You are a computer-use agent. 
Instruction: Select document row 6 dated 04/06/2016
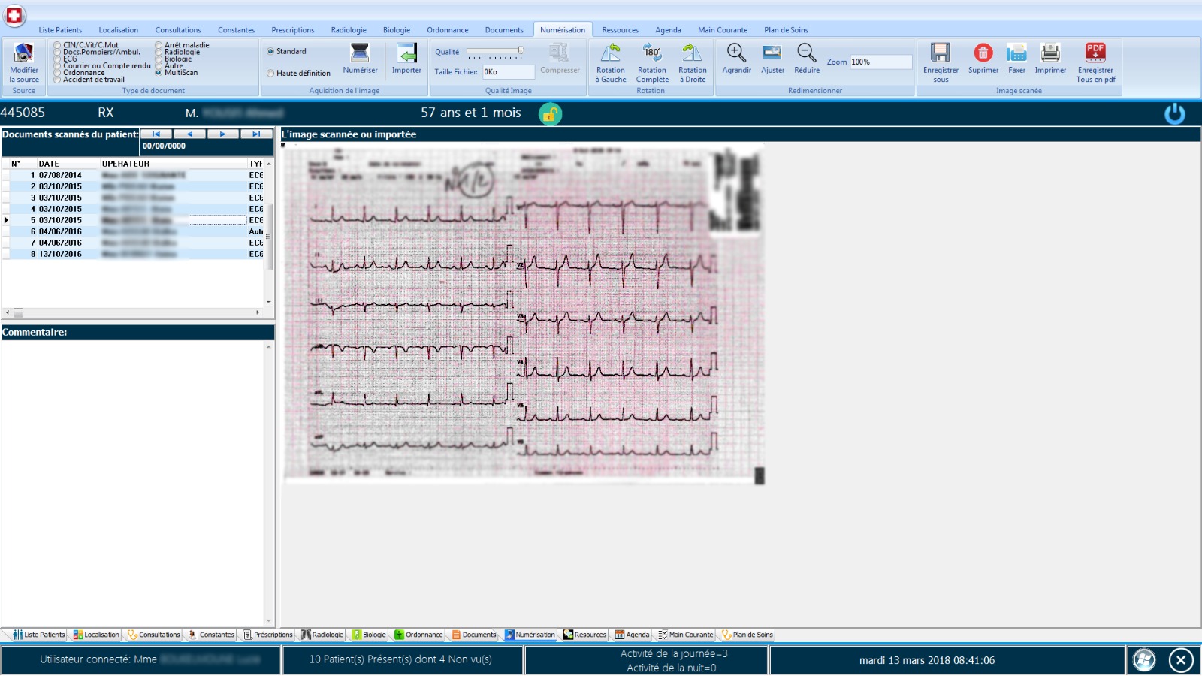pyautogui.click(x=134, y=231)
